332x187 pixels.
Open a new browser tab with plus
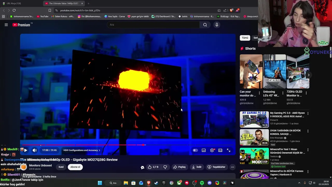tap(88, 3)
